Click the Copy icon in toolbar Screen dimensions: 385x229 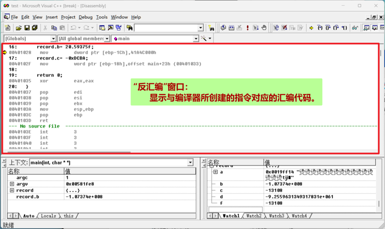[54, 28]
